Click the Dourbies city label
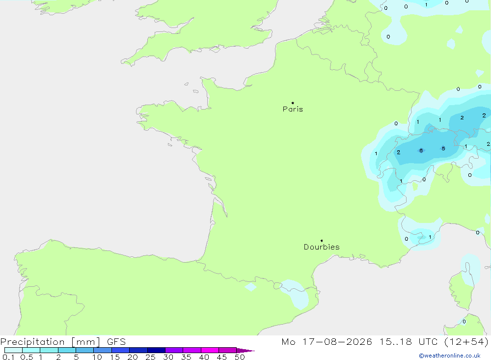Viewport: 491px width, 360px height. coord(322,247)
